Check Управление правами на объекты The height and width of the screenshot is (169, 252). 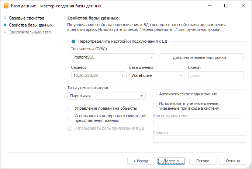pos(70,108)
